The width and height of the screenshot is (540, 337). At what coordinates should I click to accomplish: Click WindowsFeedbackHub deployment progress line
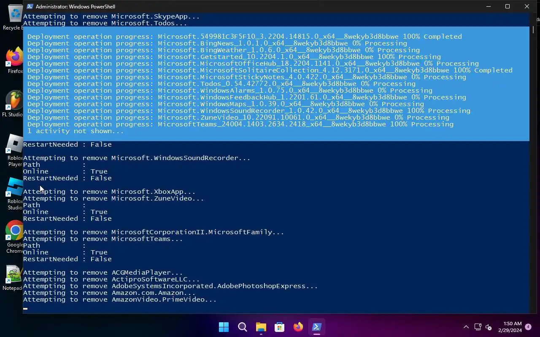click(247, 97)
